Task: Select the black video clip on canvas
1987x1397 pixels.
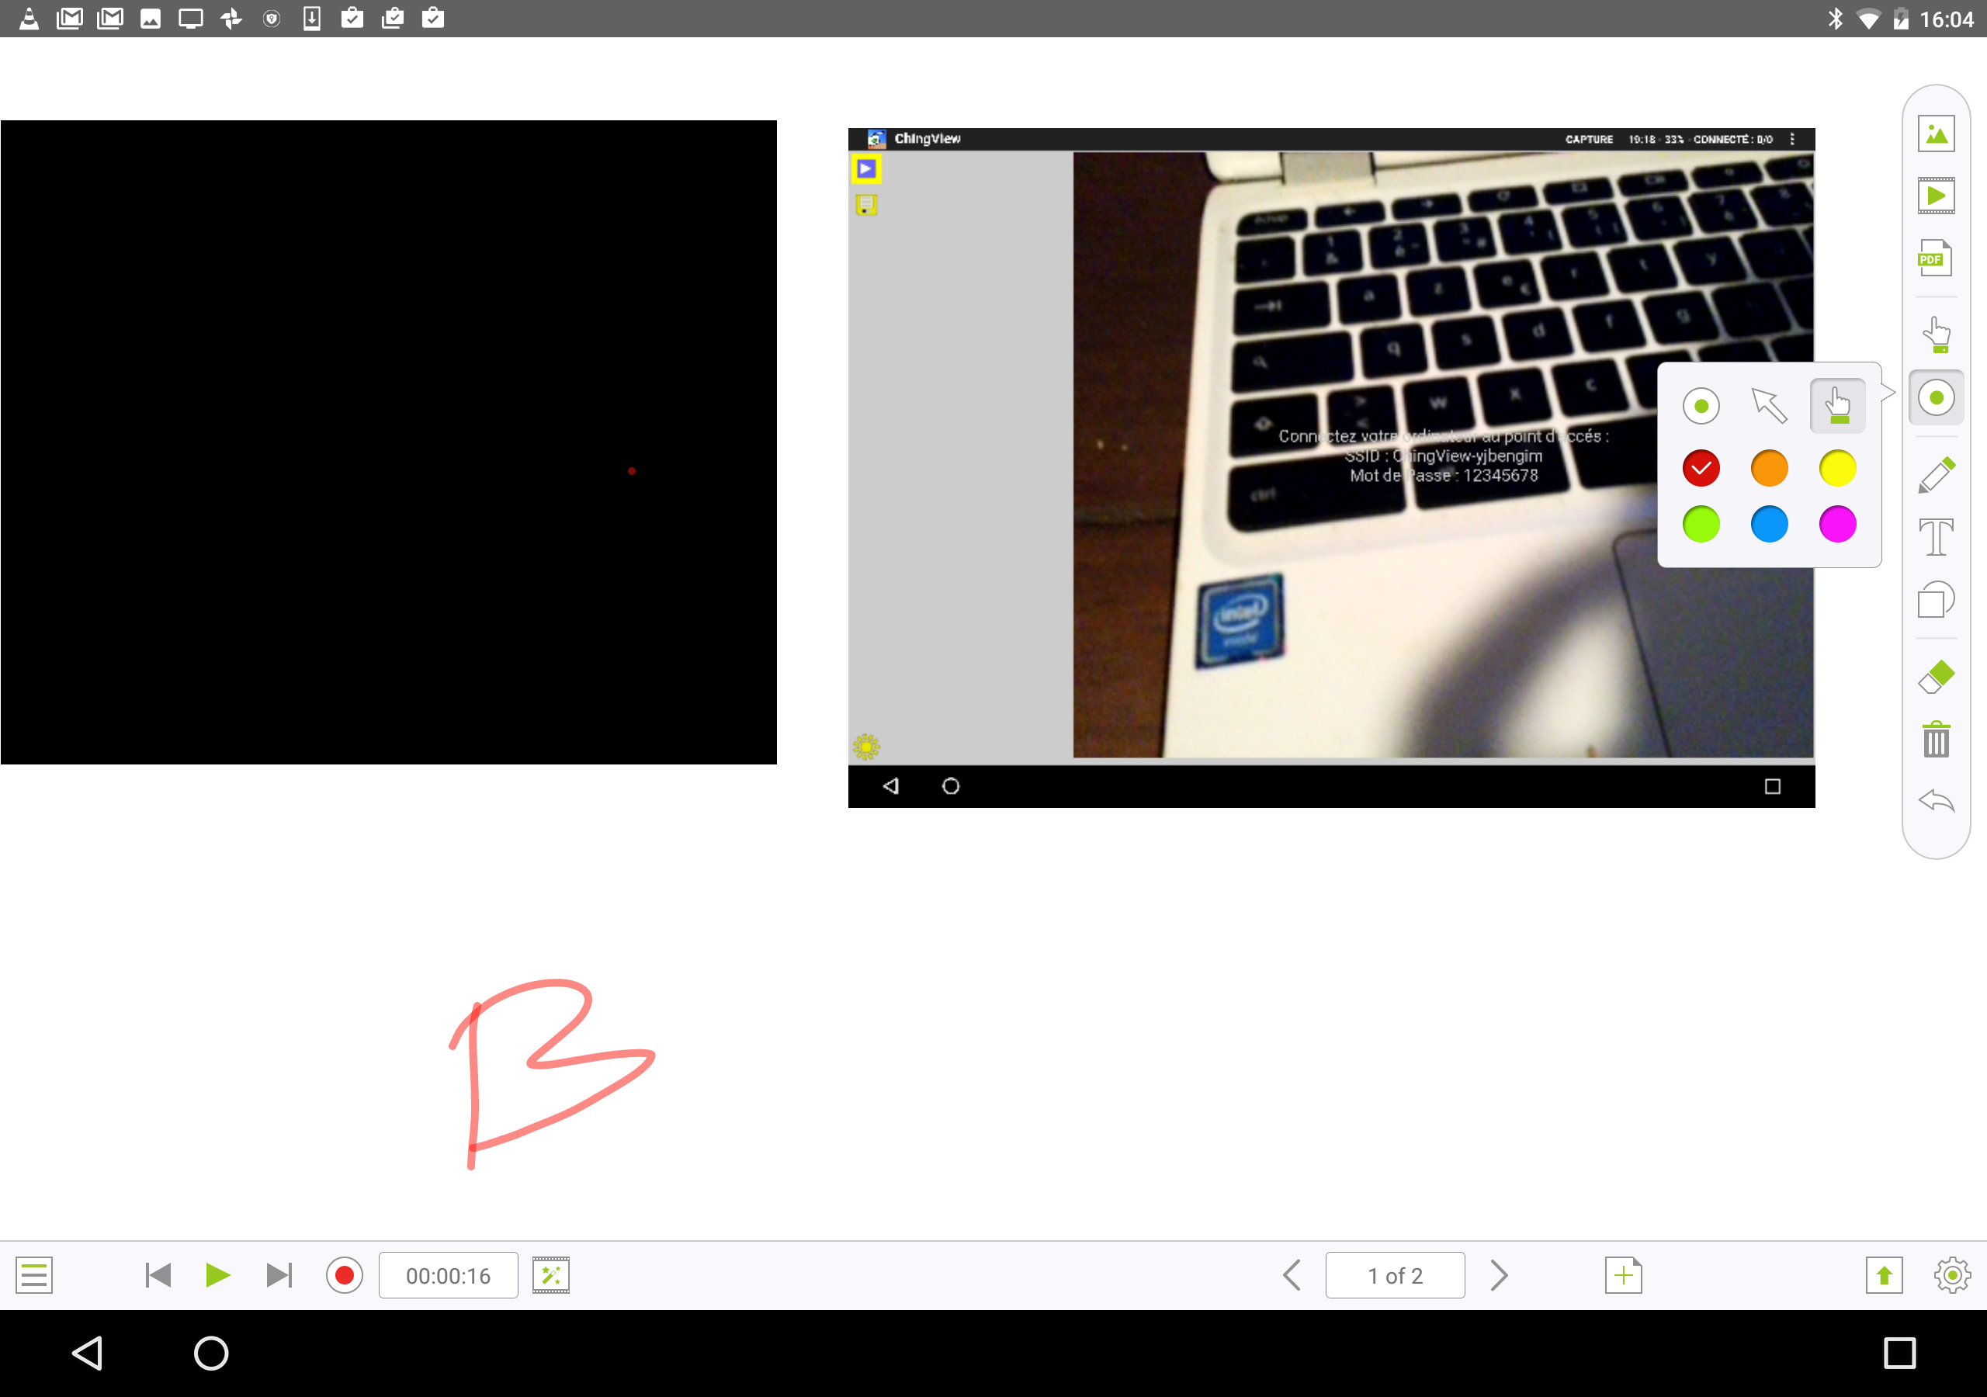Action: click(389, 442)
